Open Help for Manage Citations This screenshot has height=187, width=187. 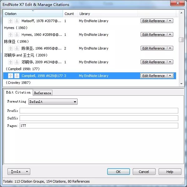point(170,172)
